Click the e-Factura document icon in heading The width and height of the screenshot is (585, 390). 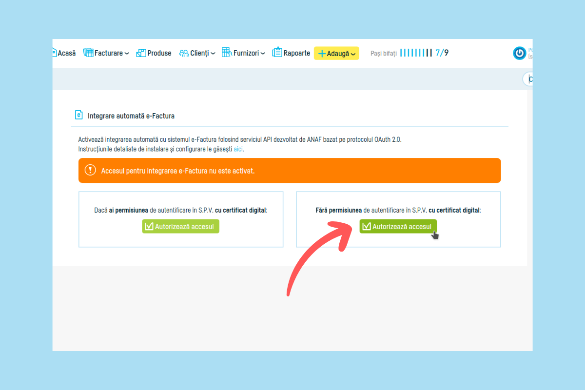[x=78, y=116]
